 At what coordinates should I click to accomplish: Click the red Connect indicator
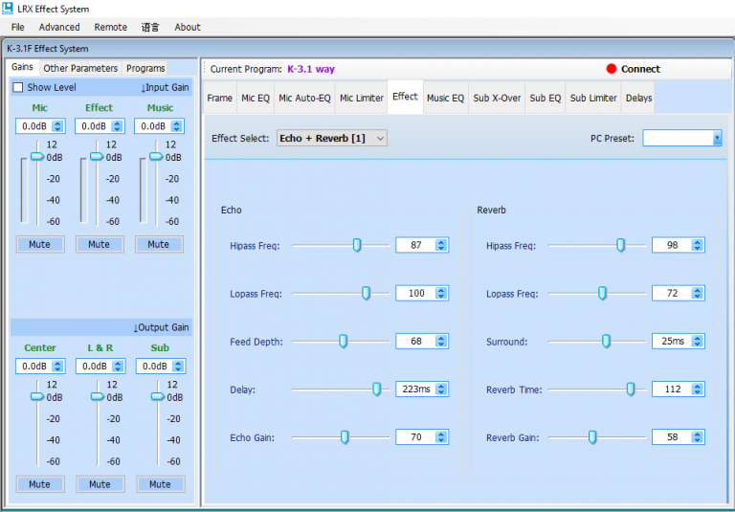(611, 69)
